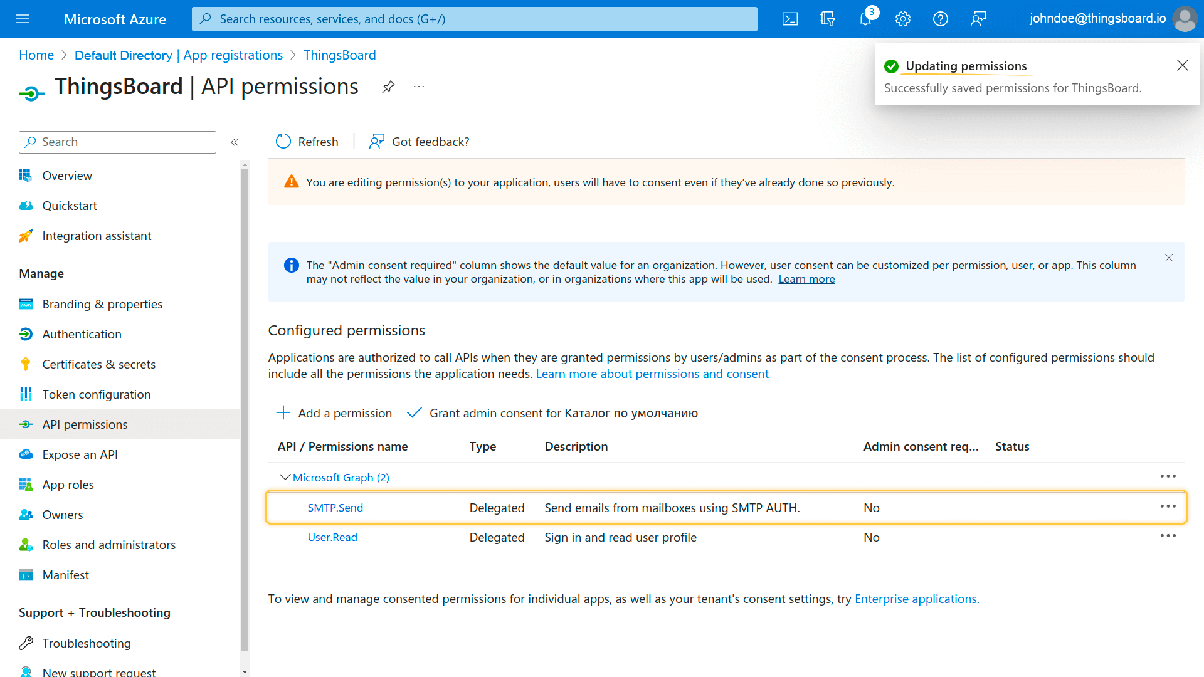Open Certificates & secrets menu item
Viewport: 1204px width, 677px height.
tap(98, 364)
